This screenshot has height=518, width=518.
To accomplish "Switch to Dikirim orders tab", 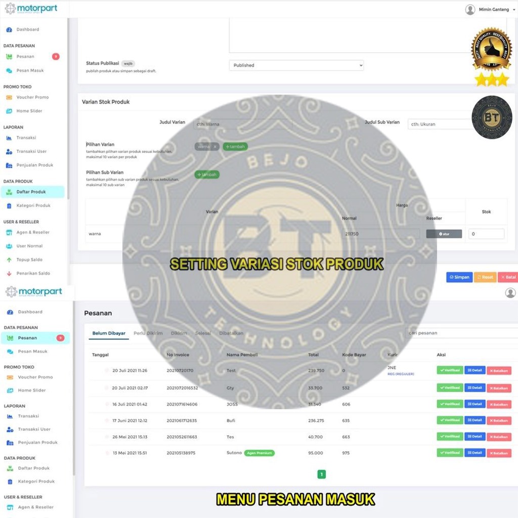I will coord(179,333).
